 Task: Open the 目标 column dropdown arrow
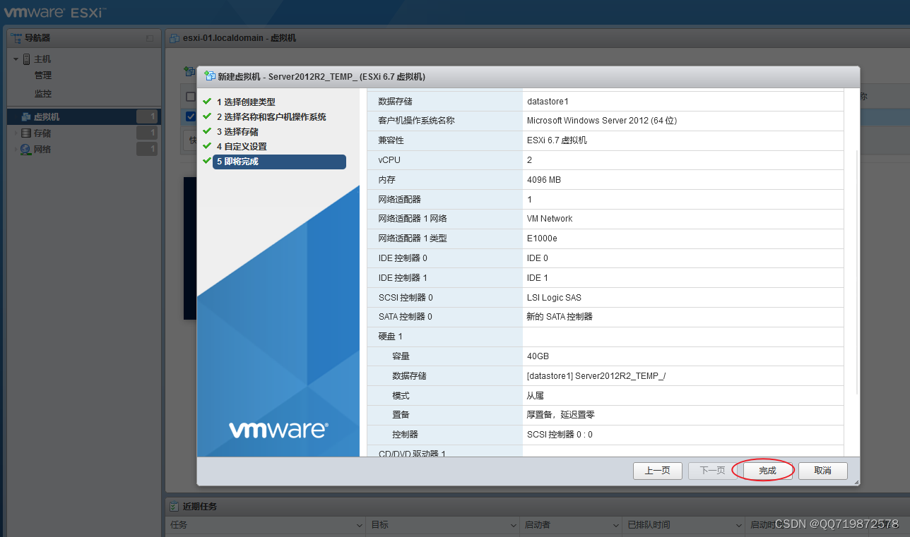(514, 526)
